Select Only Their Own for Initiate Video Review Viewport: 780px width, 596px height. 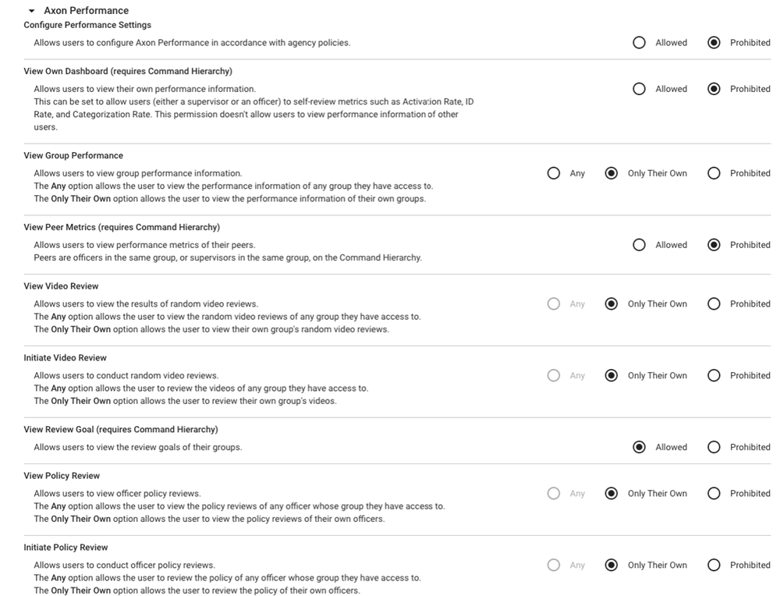click(612, 375)
